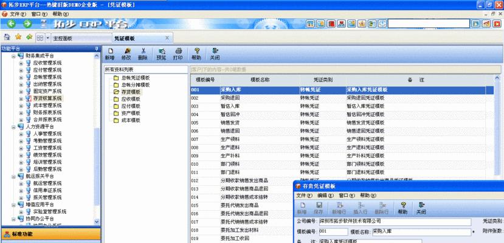Click 关闭 icon in the main toolbar
This screenshot has height=243, width=504.
[x=215, y=54]
